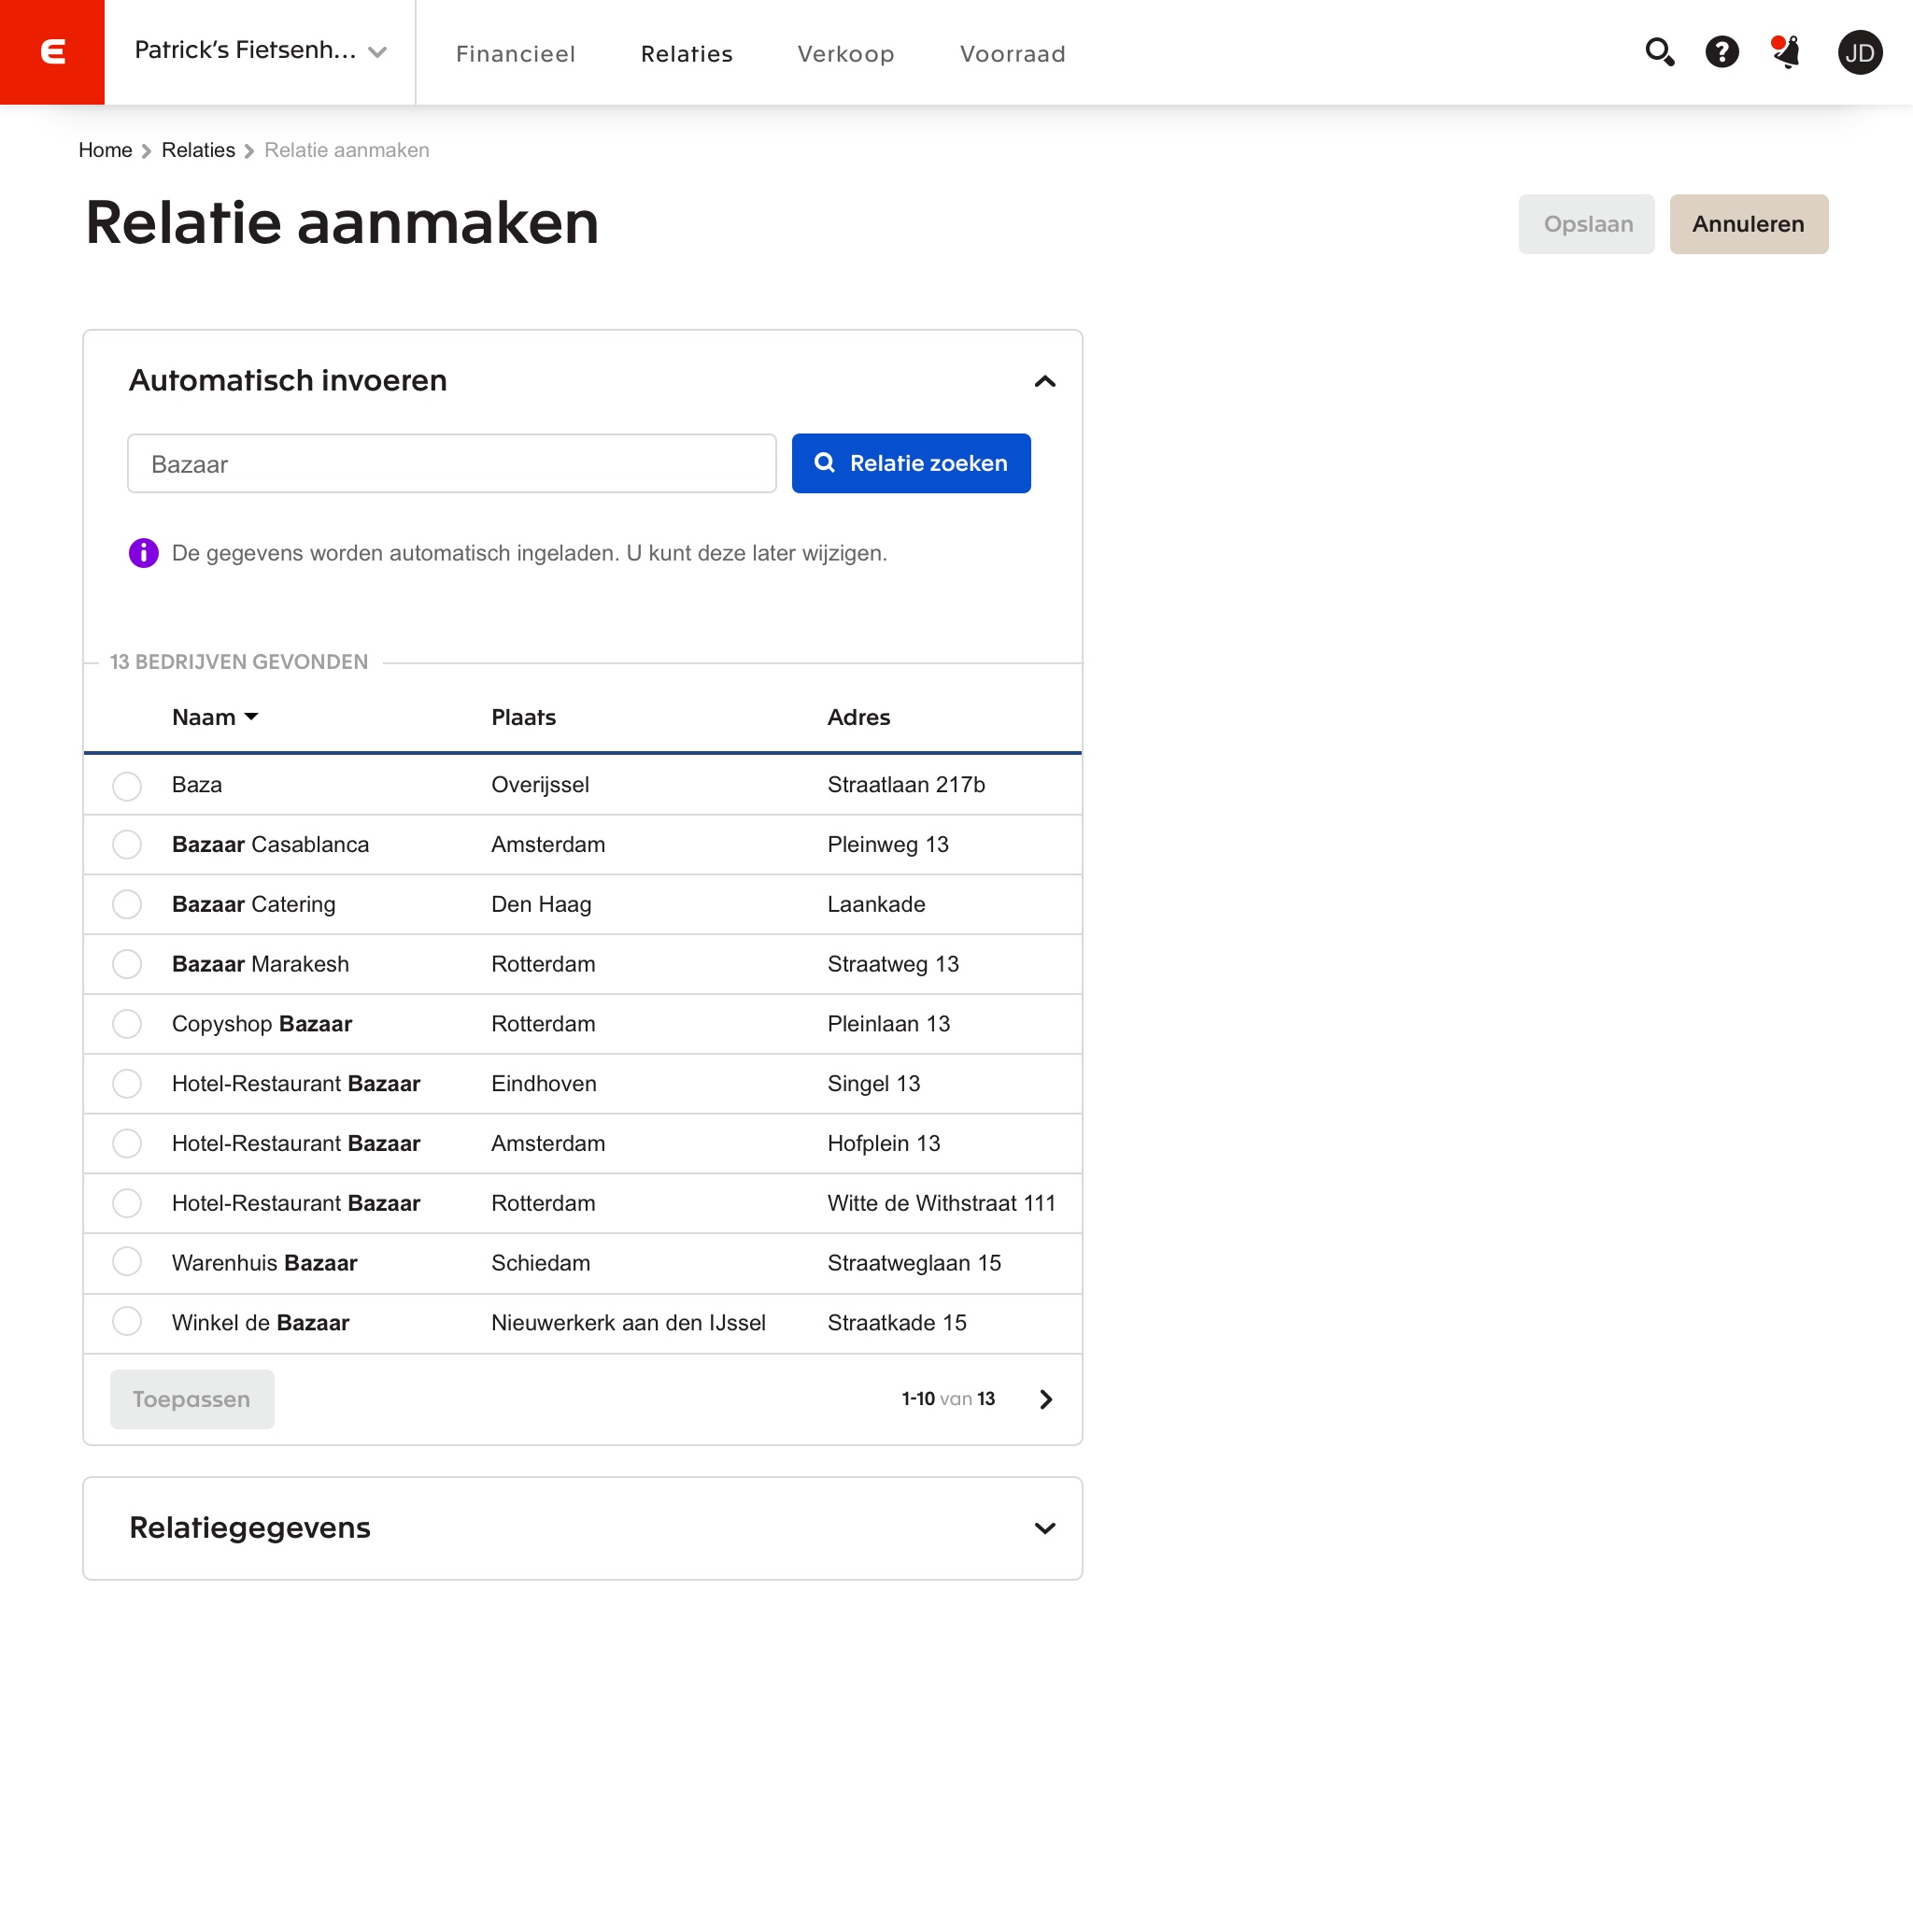The height and width of the screenshot is (1932, 1913).
Task: Open the help question mark icon
Action: (1722, 52)
